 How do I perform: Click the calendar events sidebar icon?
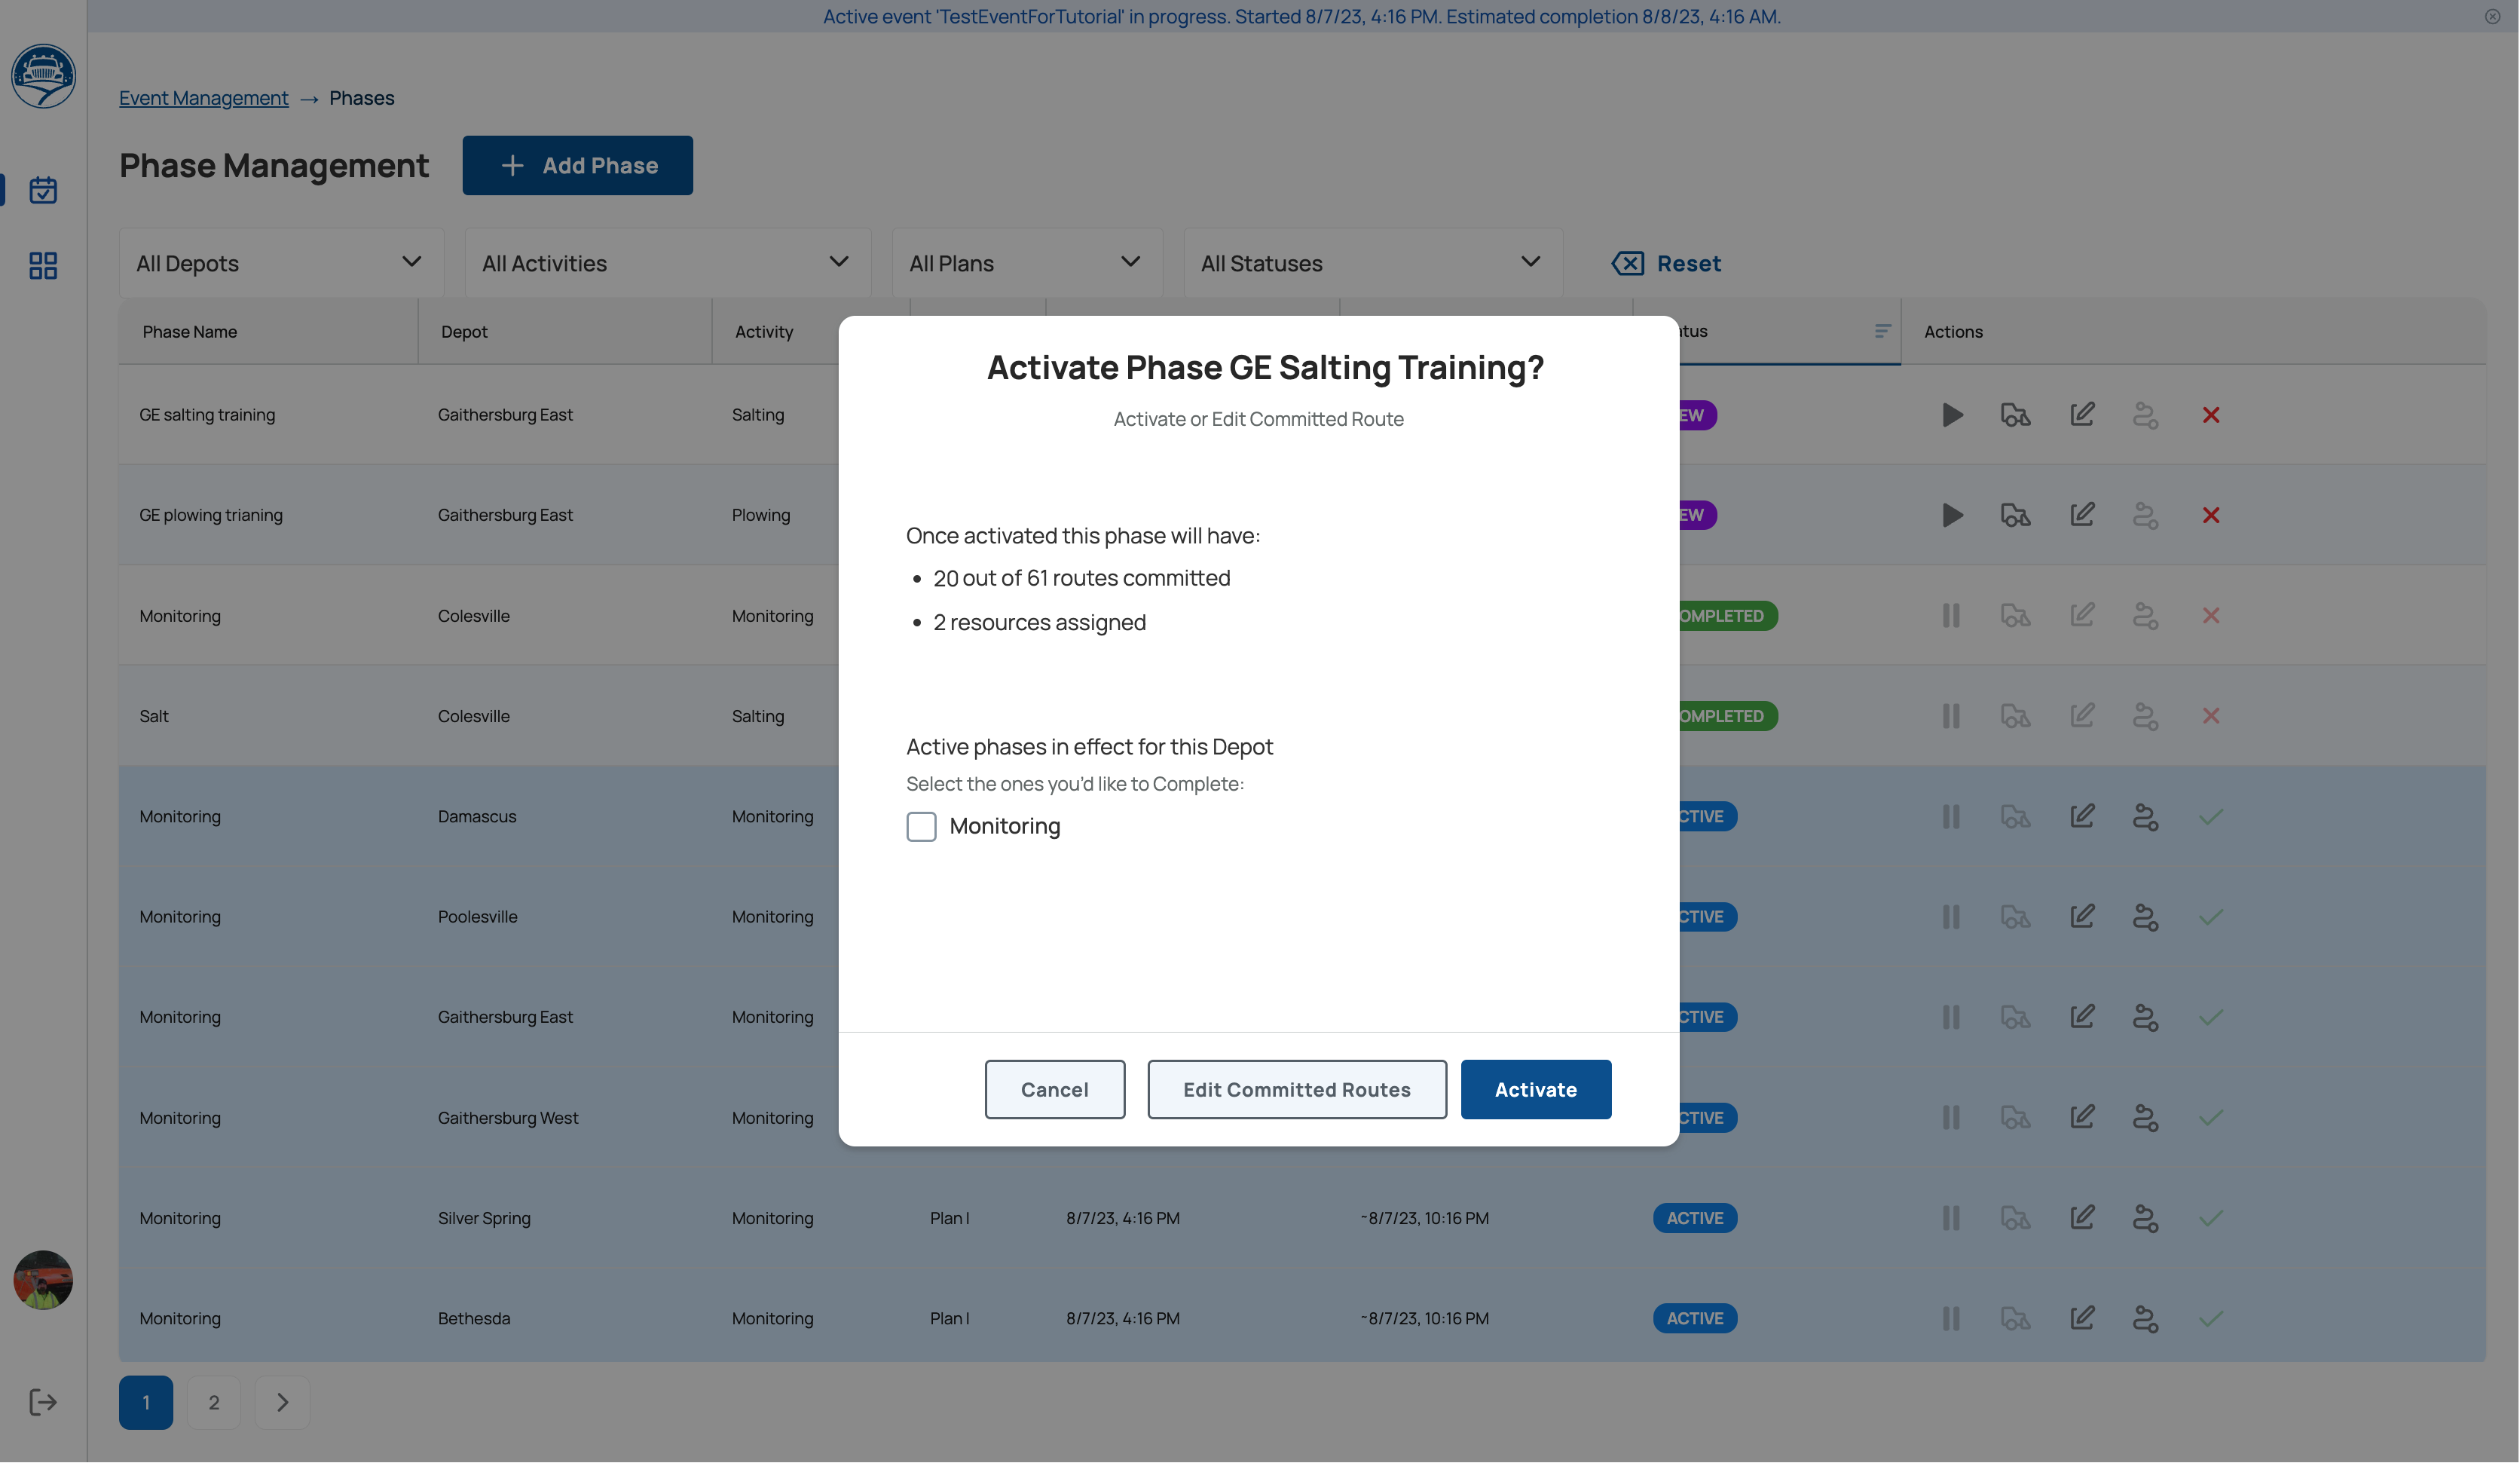coord(43,190)
